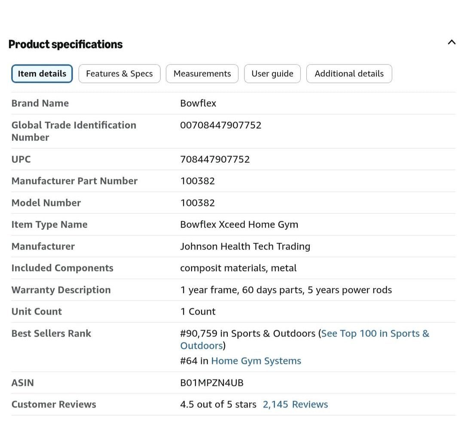Click the Best Sellers Rank label
The image size is (464, 446).
tap(51, 333)
